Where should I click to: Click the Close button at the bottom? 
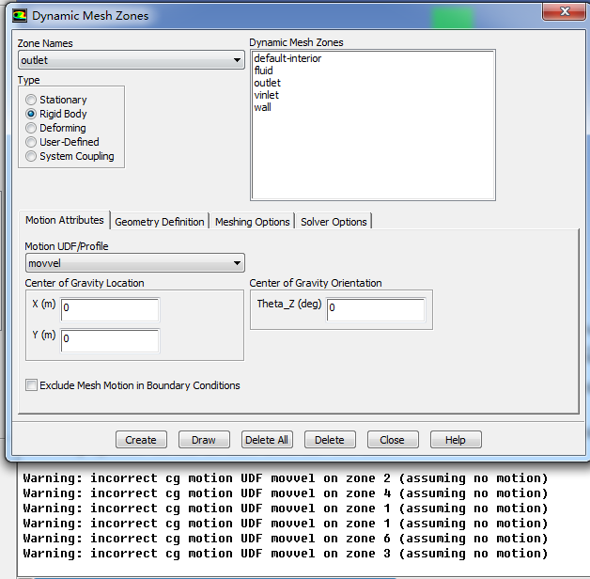pyautogui.click(x=393, y=440)
